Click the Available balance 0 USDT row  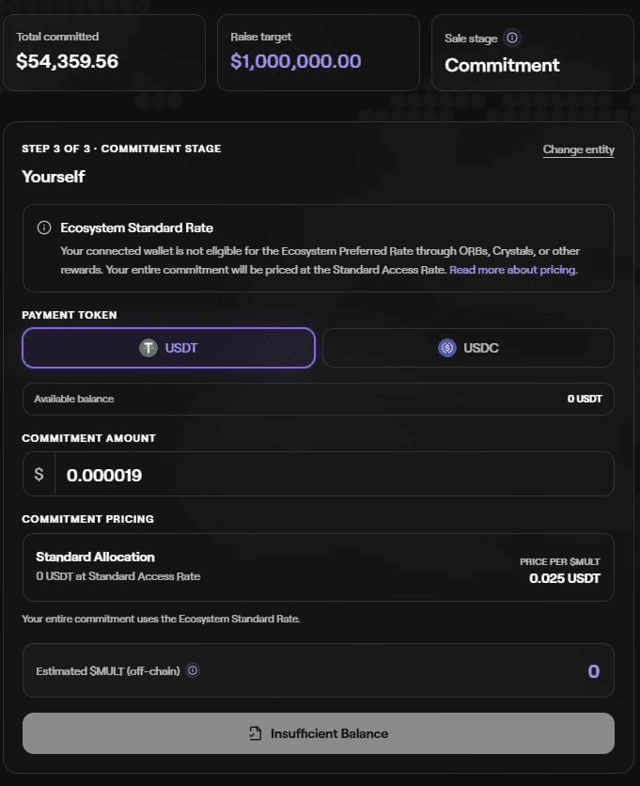coord(319,399)
